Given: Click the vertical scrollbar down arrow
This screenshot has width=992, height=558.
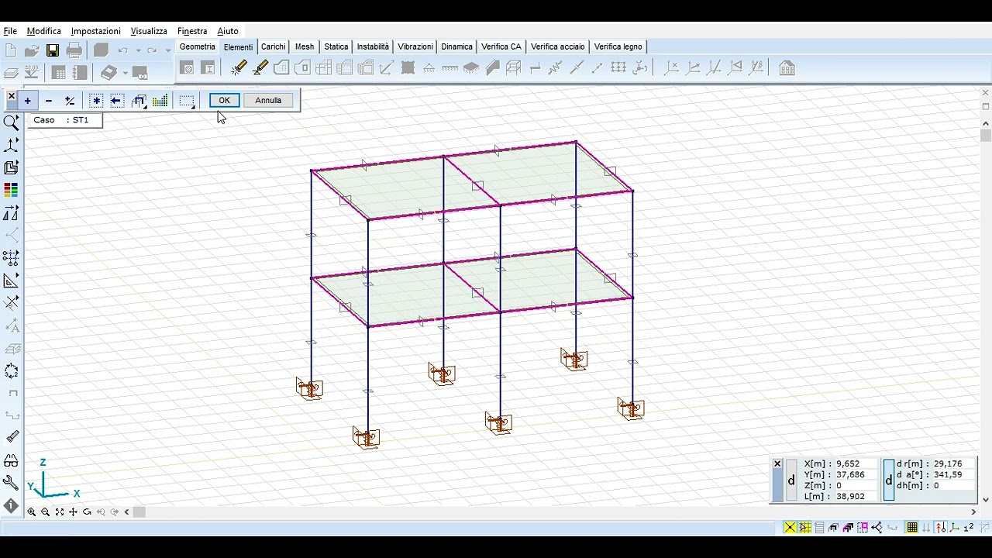Looking at the screenshot, I should [986, 499].
